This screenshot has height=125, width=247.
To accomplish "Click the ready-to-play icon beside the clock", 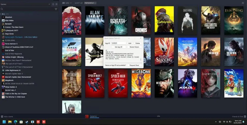I will (57, 4).
